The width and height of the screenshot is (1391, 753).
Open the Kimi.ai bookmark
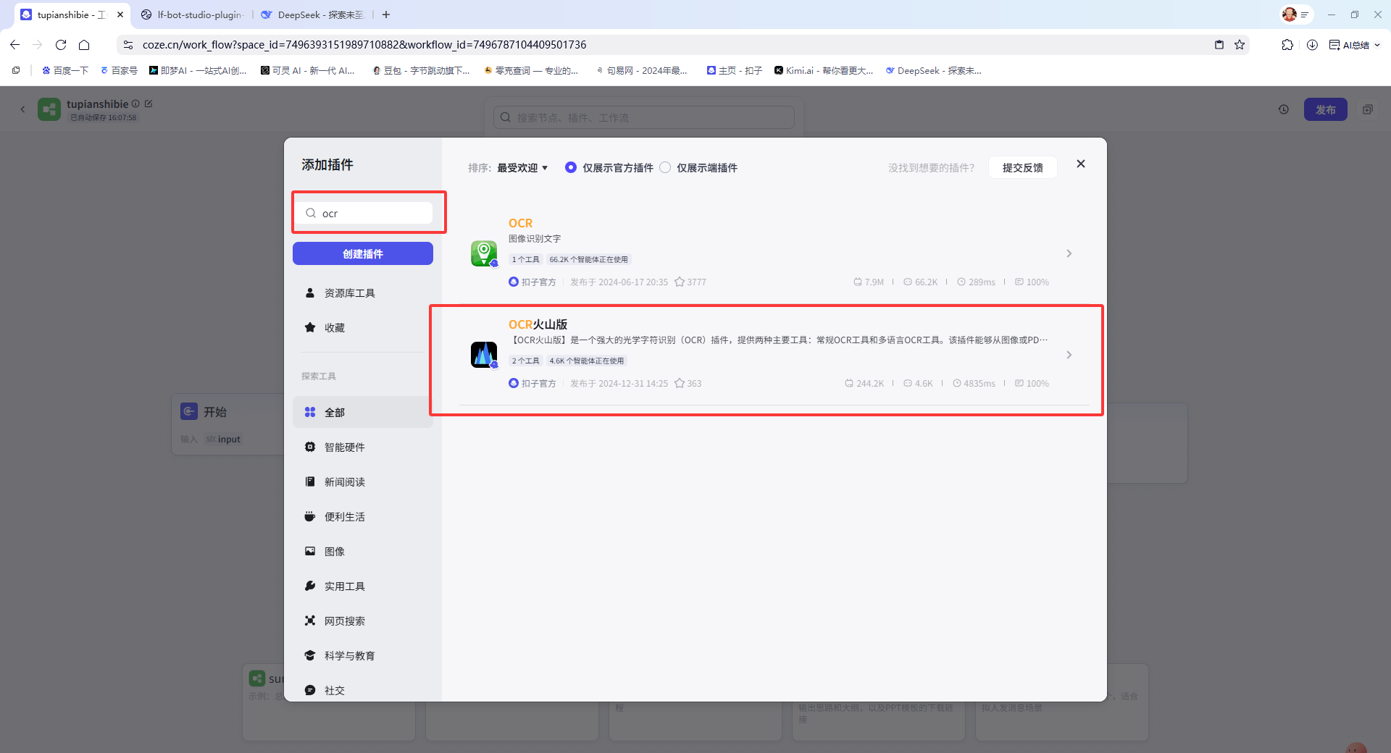824,70
